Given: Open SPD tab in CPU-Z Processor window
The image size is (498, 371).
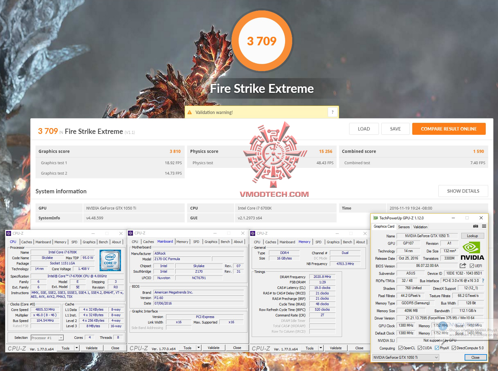Looking at the screenshot, I should [x=74, y=242].
